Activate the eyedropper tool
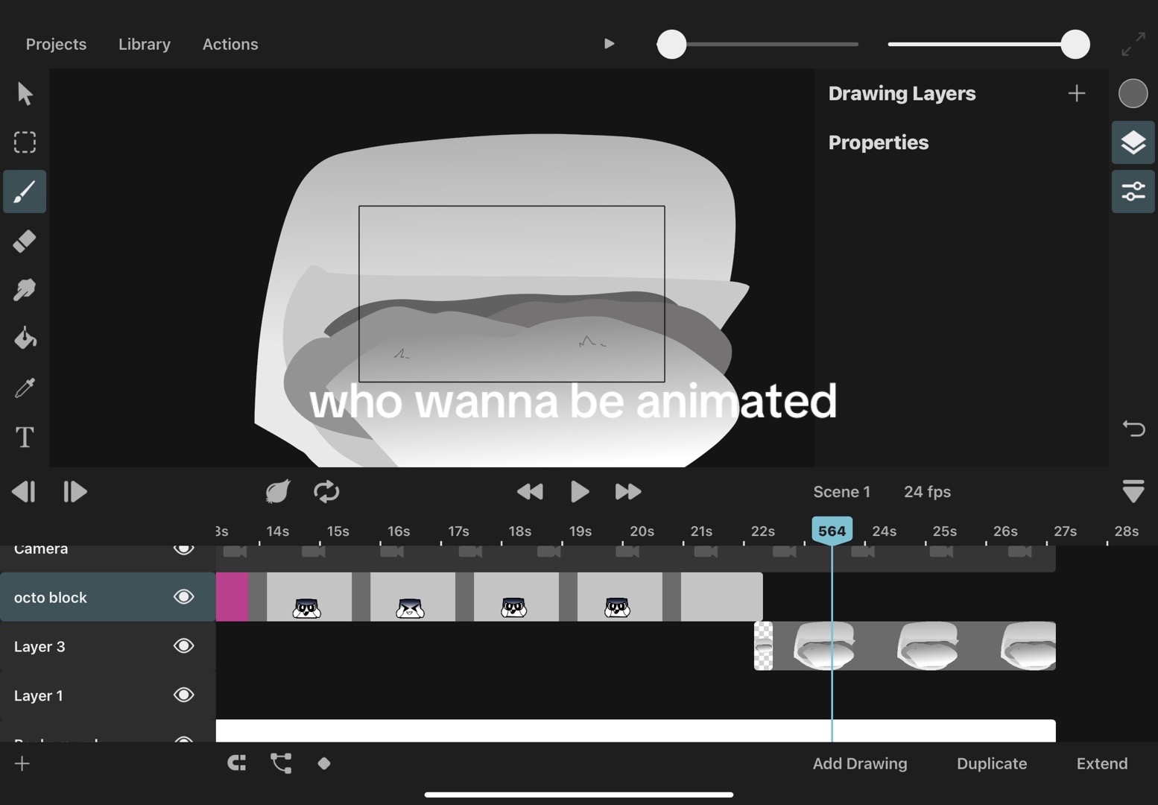This screenshot has height=805, width=1158. pyautogui.click(x=25, y=388)
